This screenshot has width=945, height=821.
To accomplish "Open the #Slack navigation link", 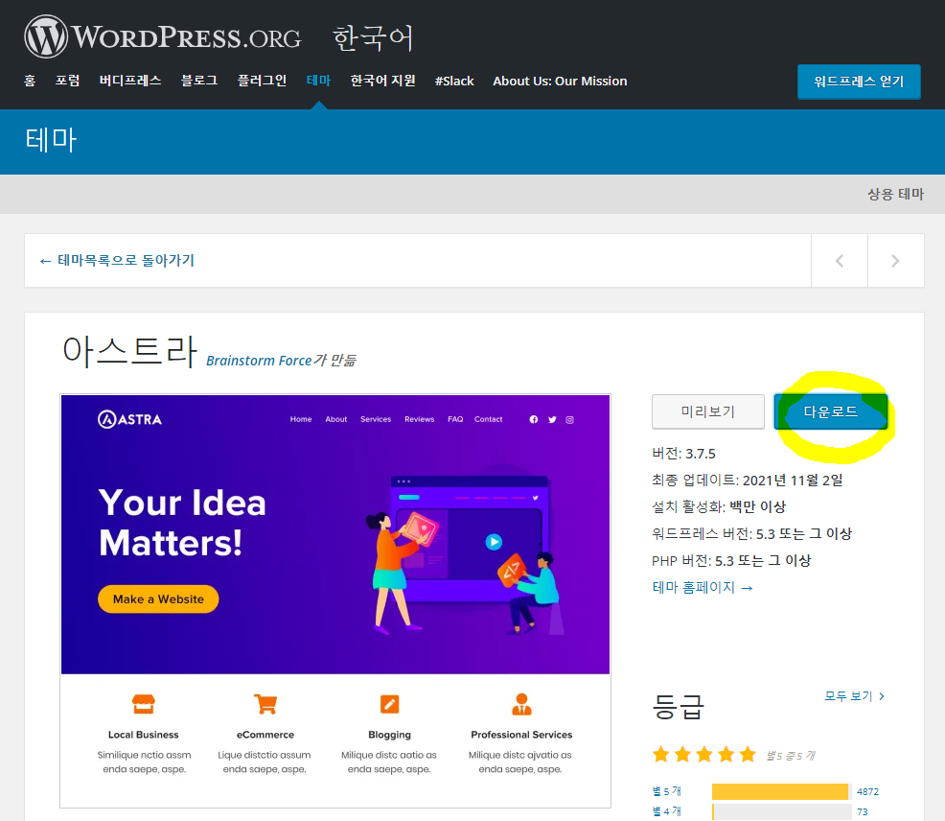I will coord(454,81).
